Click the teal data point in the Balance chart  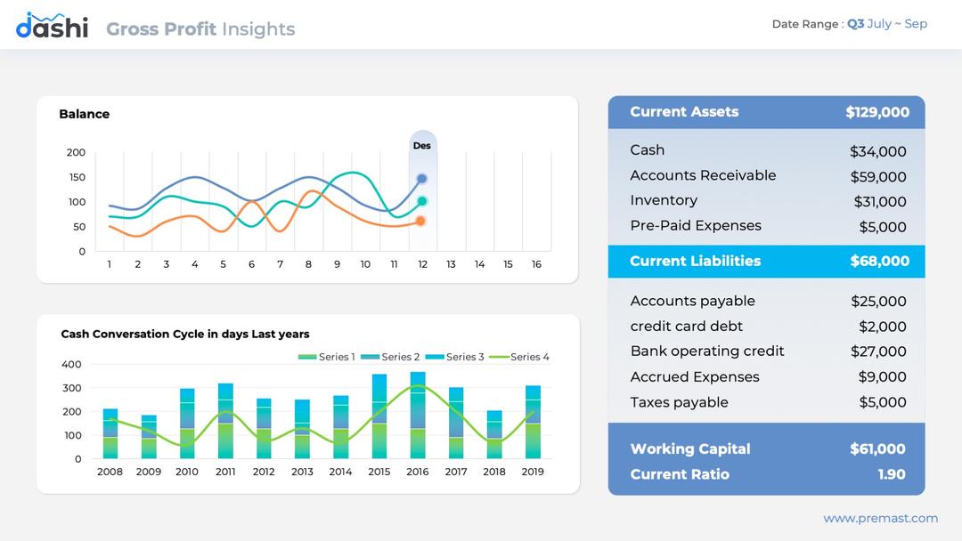coord(421,200)
